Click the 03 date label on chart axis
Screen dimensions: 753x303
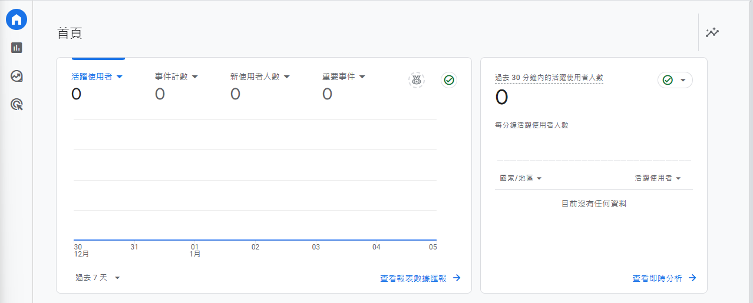tap(316, 247)
